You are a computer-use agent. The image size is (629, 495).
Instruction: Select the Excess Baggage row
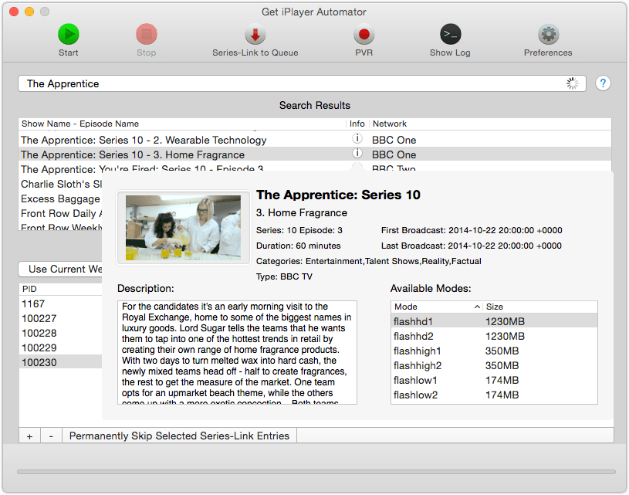(x=61, y=198)
